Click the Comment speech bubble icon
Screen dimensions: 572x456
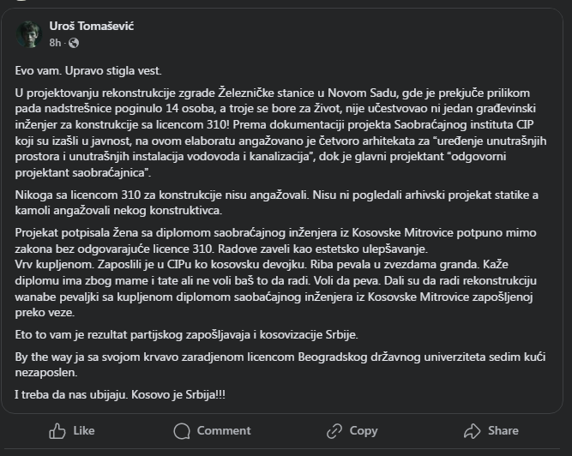[x=181, y=430]
